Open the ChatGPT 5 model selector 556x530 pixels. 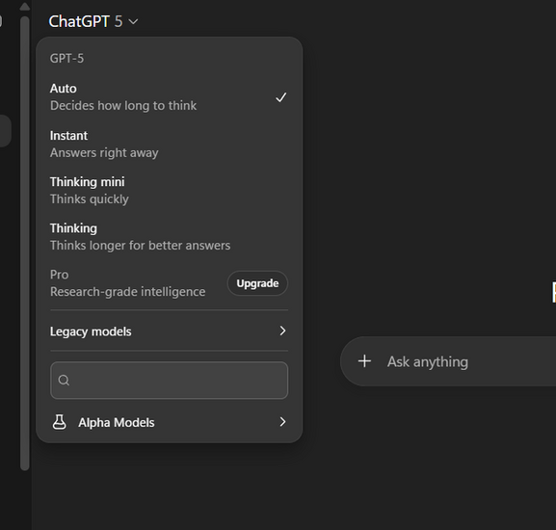tap(93, 21)
